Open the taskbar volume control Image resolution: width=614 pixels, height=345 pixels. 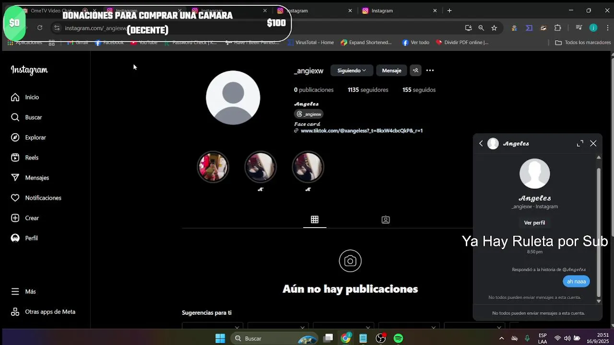(x=567, y=338)
